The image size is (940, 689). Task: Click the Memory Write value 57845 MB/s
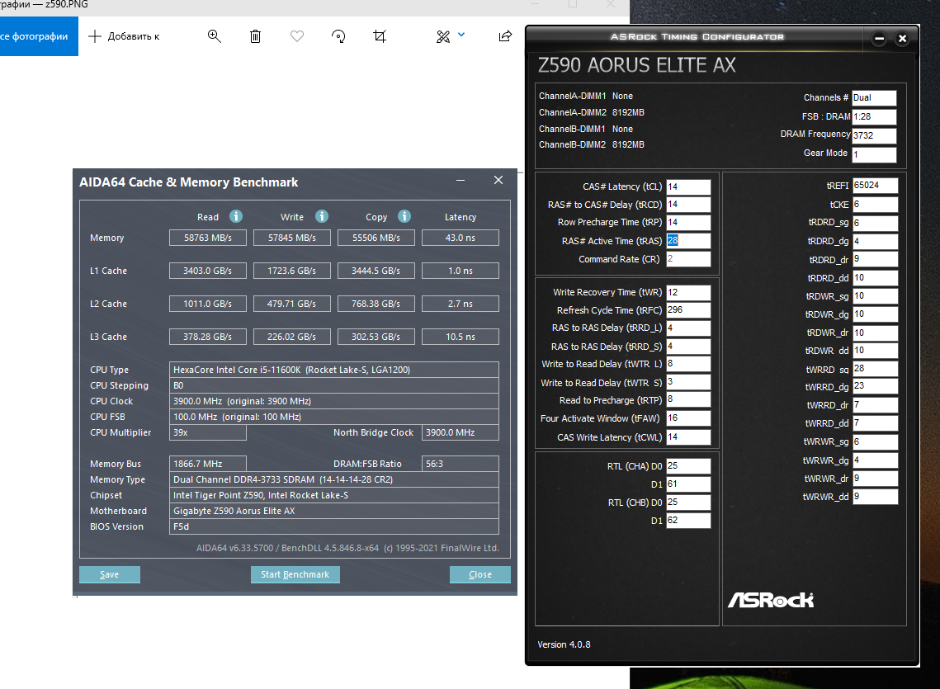(292, 238)
